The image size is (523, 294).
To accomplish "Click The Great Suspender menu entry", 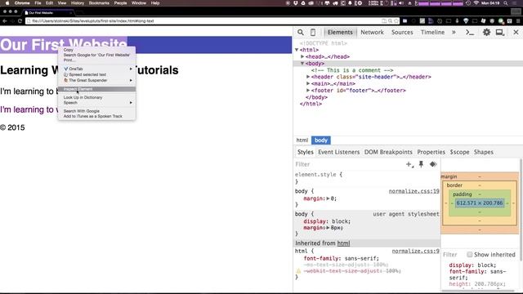I will pos(96,80).
